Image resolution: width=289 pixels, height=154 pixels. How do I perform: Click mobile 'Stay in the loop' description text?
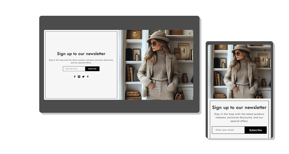pyautogui.click(x=239, y=117)
